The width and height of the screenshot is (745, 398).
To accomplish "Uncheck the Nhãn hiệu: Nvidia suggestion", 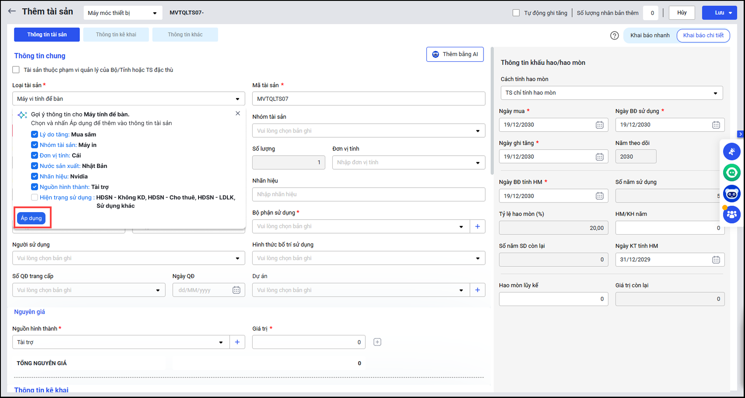I will tap(35, 176).
